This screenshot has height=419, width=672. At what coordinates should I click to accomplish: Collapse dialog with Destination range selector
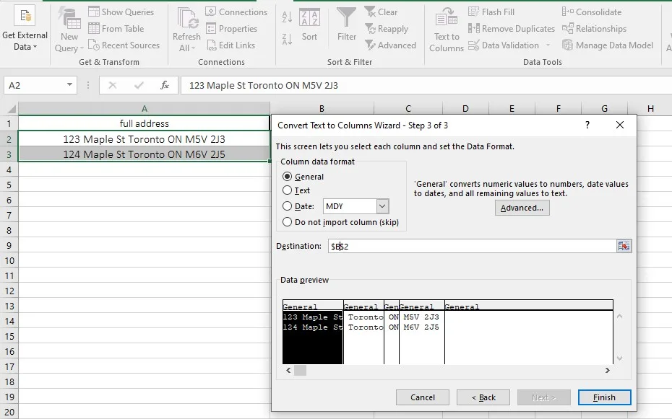(x=624, y=246)
